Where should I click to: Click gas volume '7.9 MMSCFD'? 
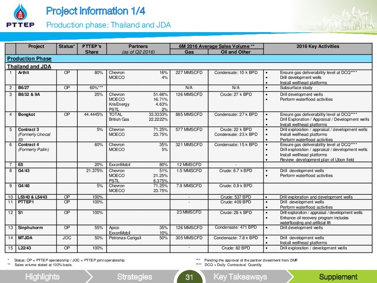189,186
